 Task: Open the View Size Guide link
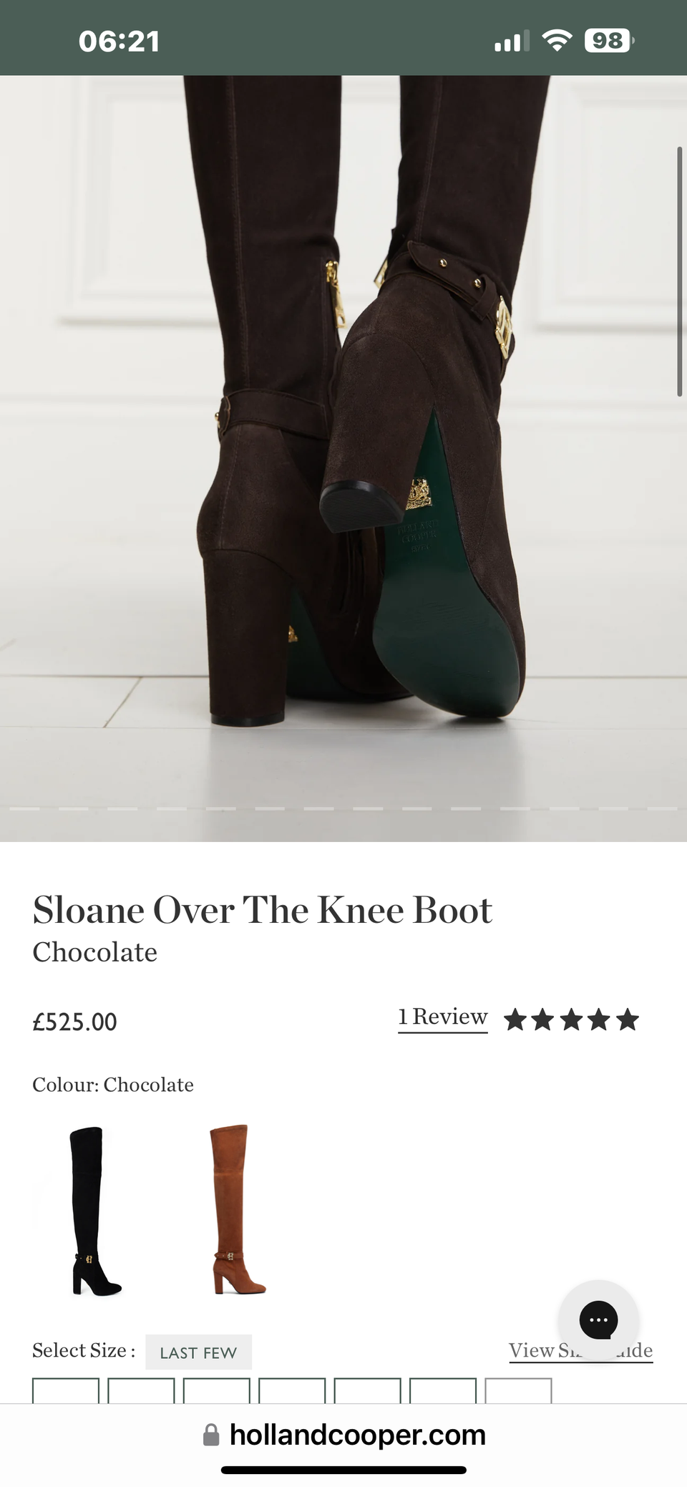(580, 1350)
